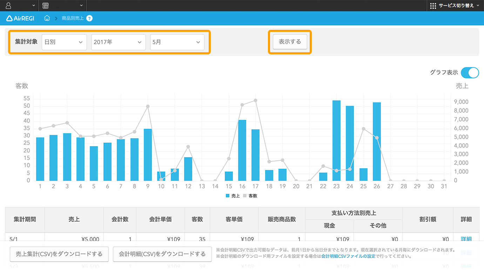The width and height of the screenshot is (484, 279).
Task: Click the 表示する button
Action: click(x=290, y=42)
